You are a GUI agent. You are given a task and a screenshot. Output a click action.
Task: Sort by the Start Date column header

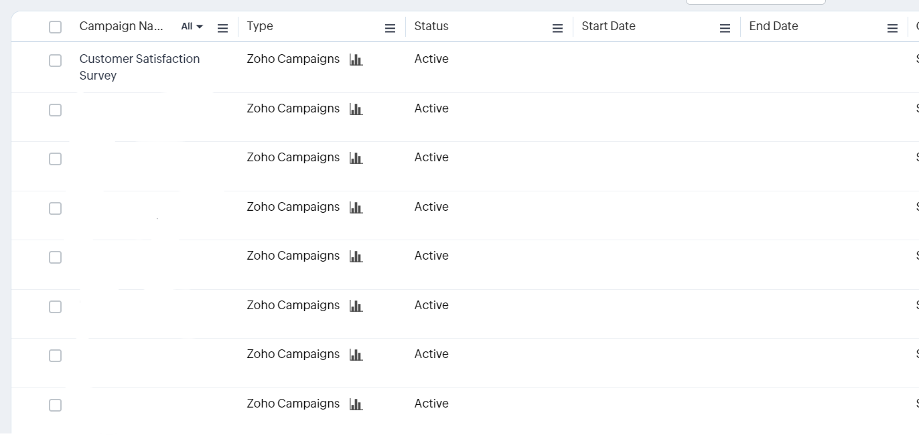608,26
